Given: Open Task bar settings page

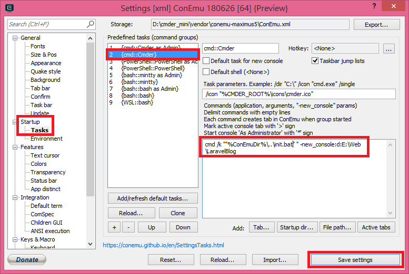Looking at the screenshot, I should (x=42, y=105).
